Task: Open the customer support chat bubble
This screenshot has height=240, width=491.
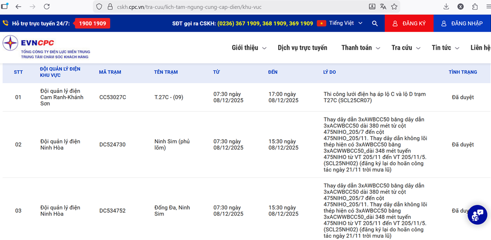Action: tap(477, 215)
